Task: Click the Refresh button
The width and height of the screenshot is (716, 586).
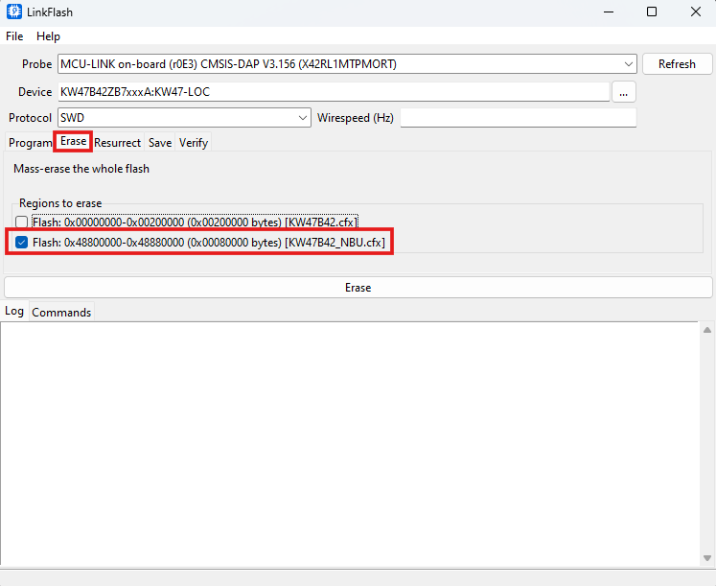Action: (677, 64)
